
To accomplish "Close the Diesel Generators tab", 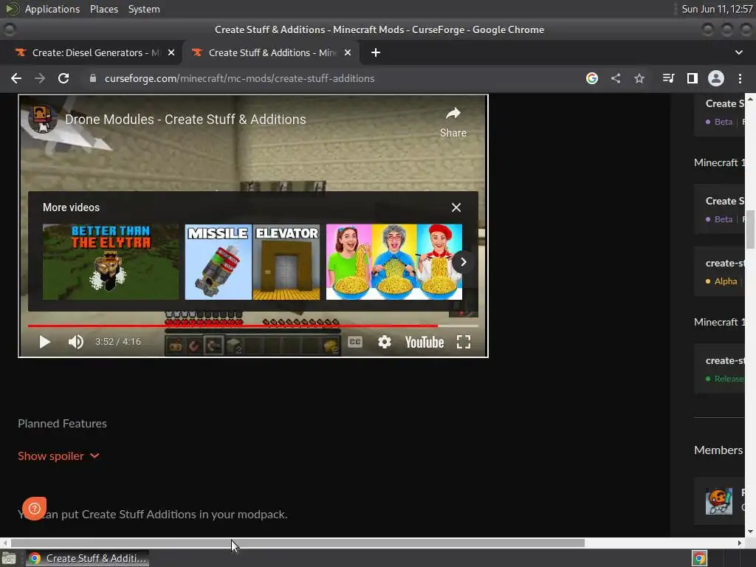I will pyautogui.click(x=171, y=52).
